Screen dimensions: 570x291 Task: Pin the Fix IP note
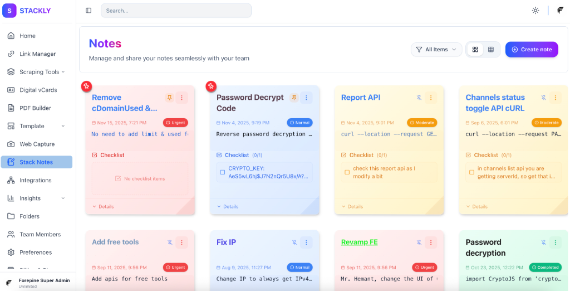pyautogui.click(x=294, y=242)
